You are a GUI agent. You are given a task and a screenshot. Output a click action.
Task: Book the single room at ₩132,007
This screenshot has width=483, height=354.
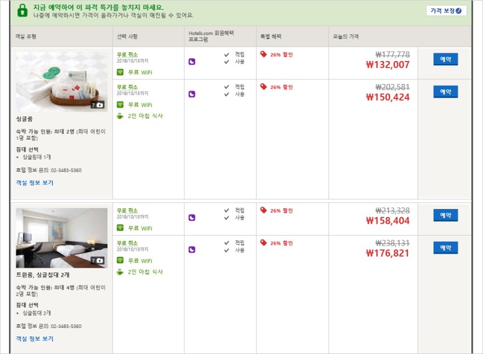[446, 59]
